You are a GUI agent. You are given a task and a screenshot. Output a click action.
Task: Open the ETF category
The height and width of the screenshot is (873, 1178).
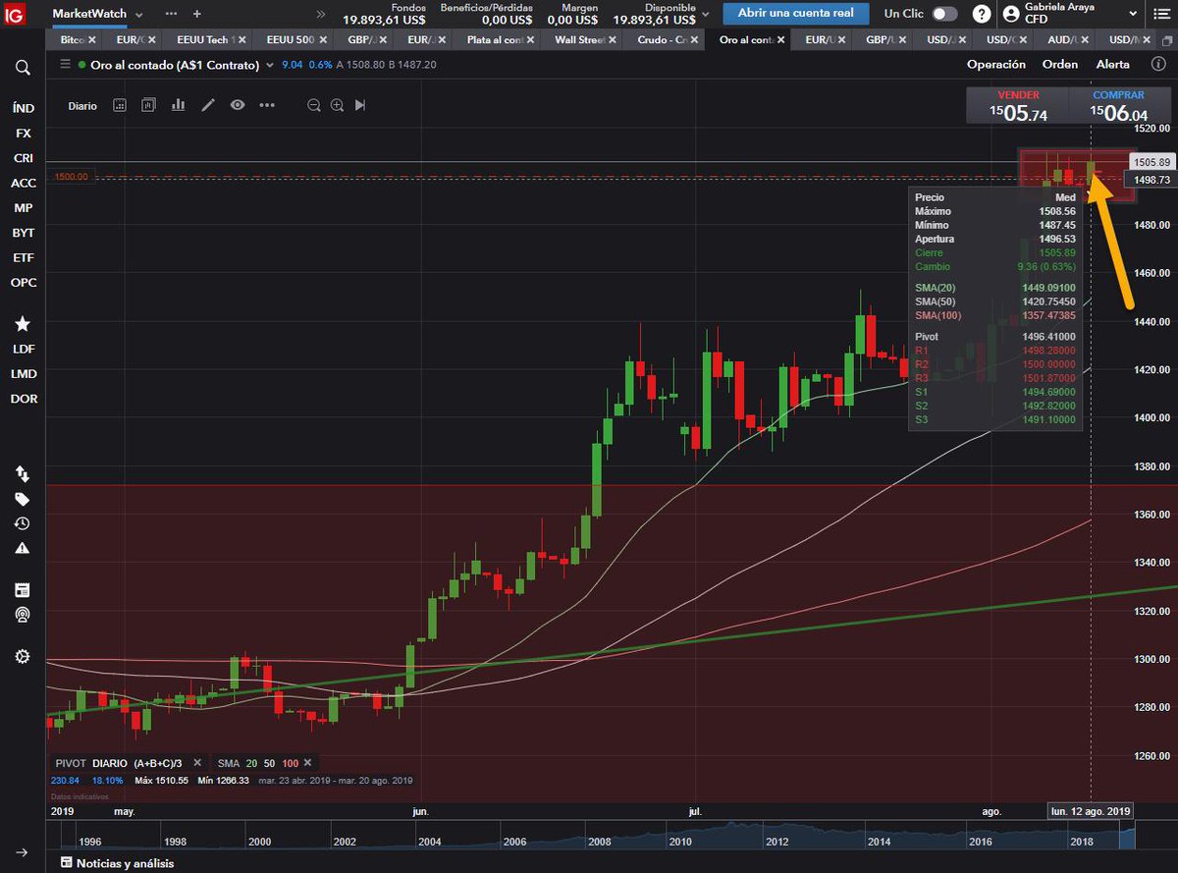point(23,257)
